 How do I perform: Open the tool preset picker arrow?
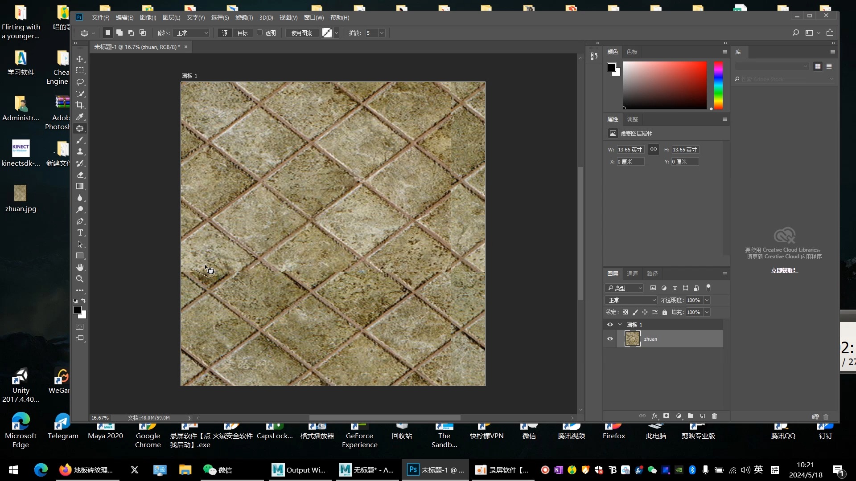(93, 33)
